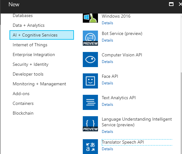The width and height of the screenshot is (182, 154).
Task: Open Details link under Computer Vision API
Action: [107, 62]
